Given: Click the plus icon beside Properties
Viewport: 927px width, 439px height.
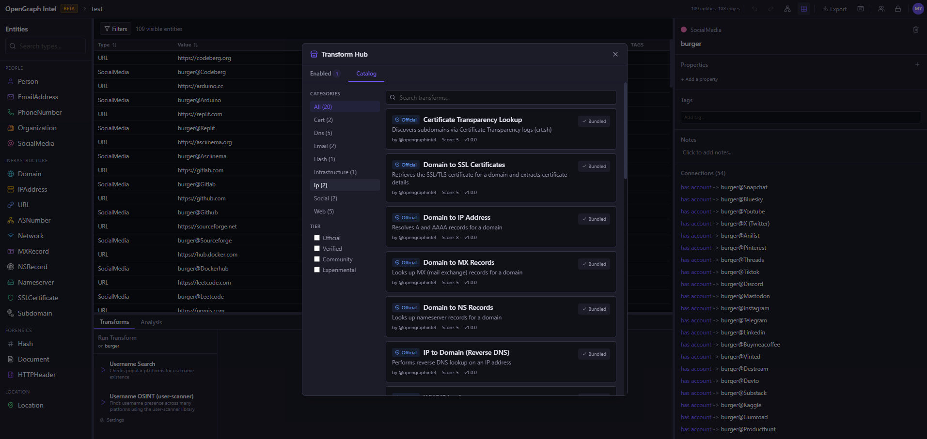Looking at the screenshot, I should [917, 64].
